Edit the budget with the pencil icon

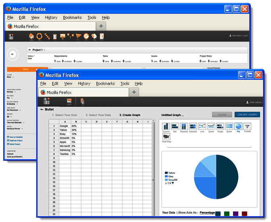[11, 117]
